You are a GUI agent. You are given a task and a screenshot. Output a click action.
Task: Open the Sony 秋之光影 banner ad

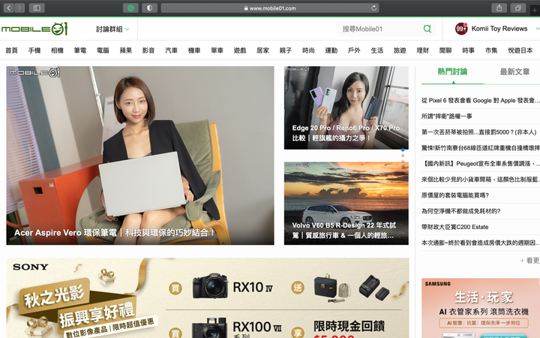pyautogui.click(x=208, y=298)
